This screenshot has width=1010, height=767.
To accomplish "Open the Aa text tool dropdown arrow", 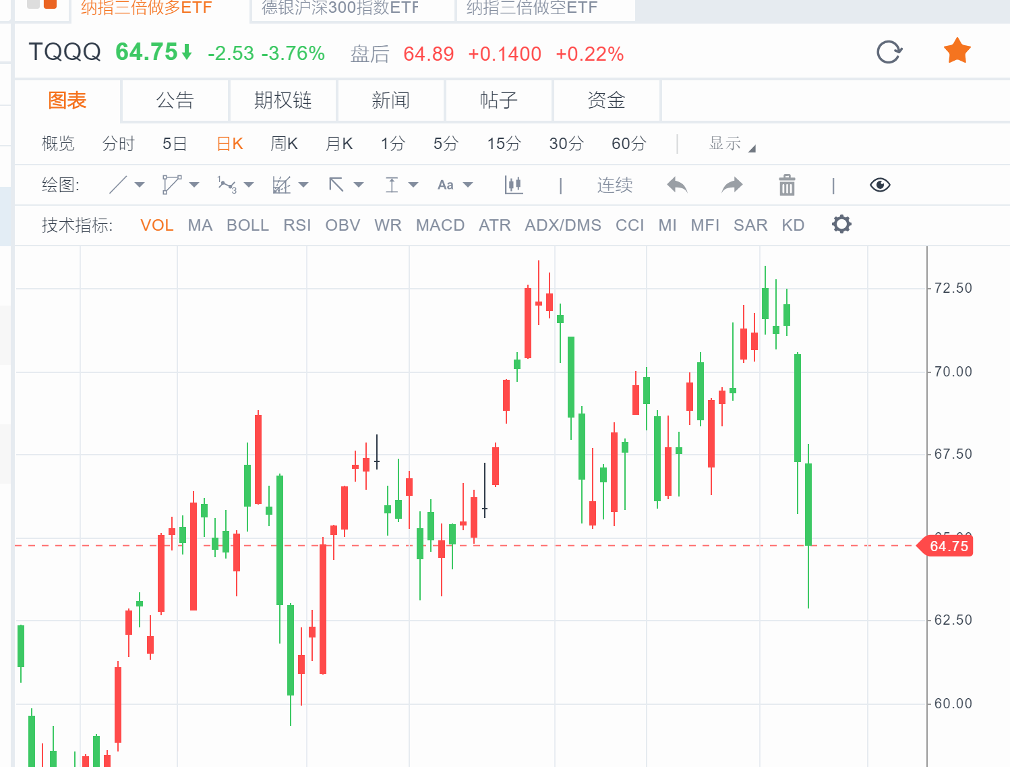I will click(x=468, y=185).
